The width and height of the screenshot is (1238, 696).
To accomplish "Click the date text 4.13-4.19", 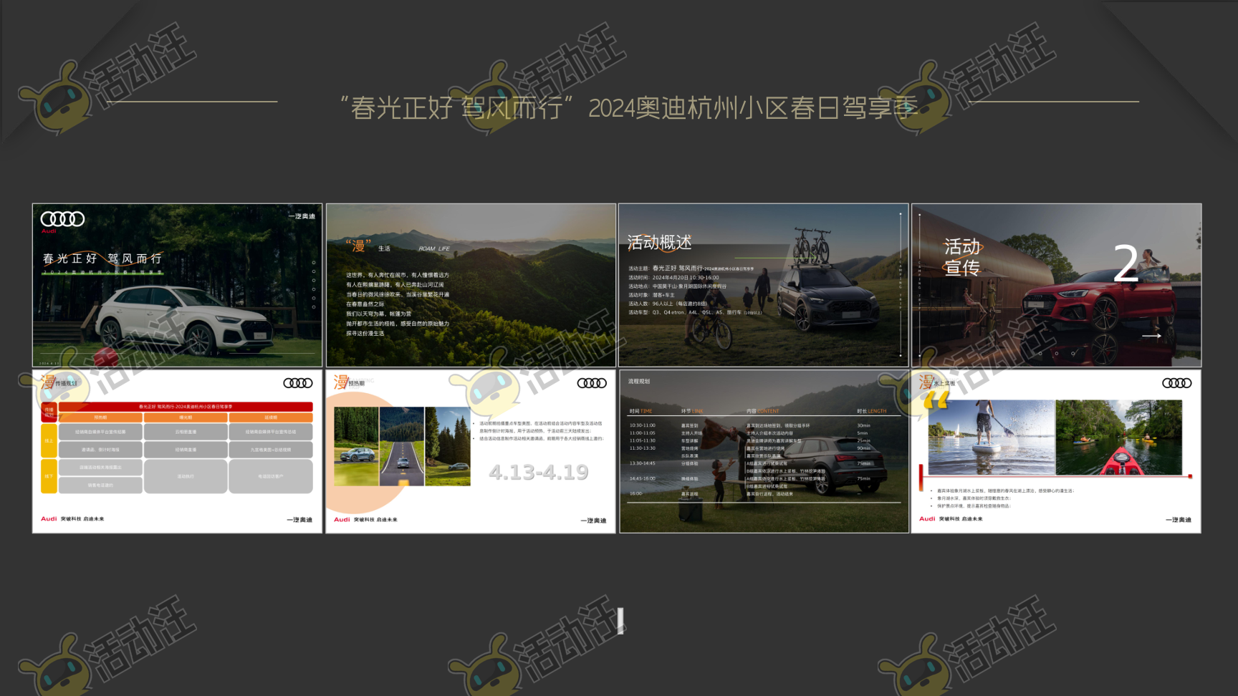I will click(539, 472).
